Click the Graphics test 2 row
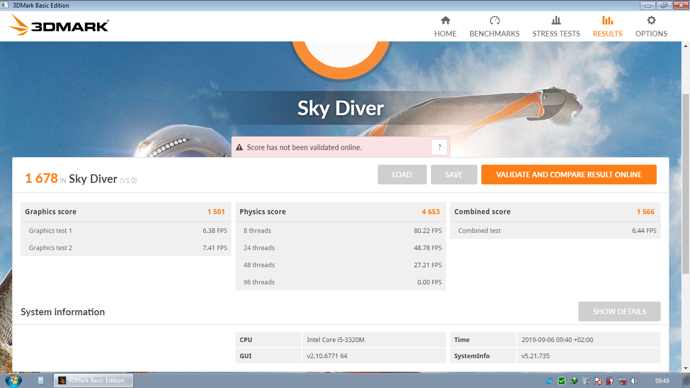Image resolution: width=690 pixels, height=388 pixels. (126, 248)
